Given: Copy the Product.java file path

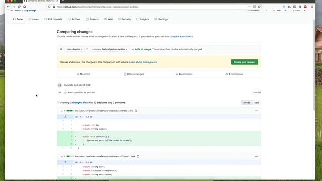Looking at the screenshot, I should [138, 156].
